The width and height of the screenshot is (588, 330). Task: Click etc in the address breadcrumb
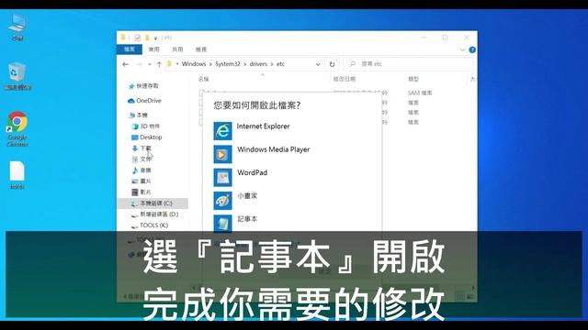[x=280, y=64]
